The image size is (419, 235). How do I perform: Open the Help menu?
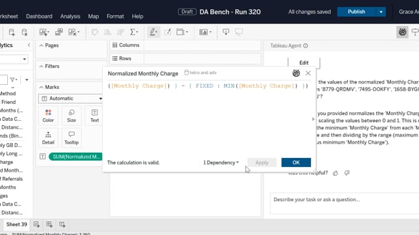137,16
